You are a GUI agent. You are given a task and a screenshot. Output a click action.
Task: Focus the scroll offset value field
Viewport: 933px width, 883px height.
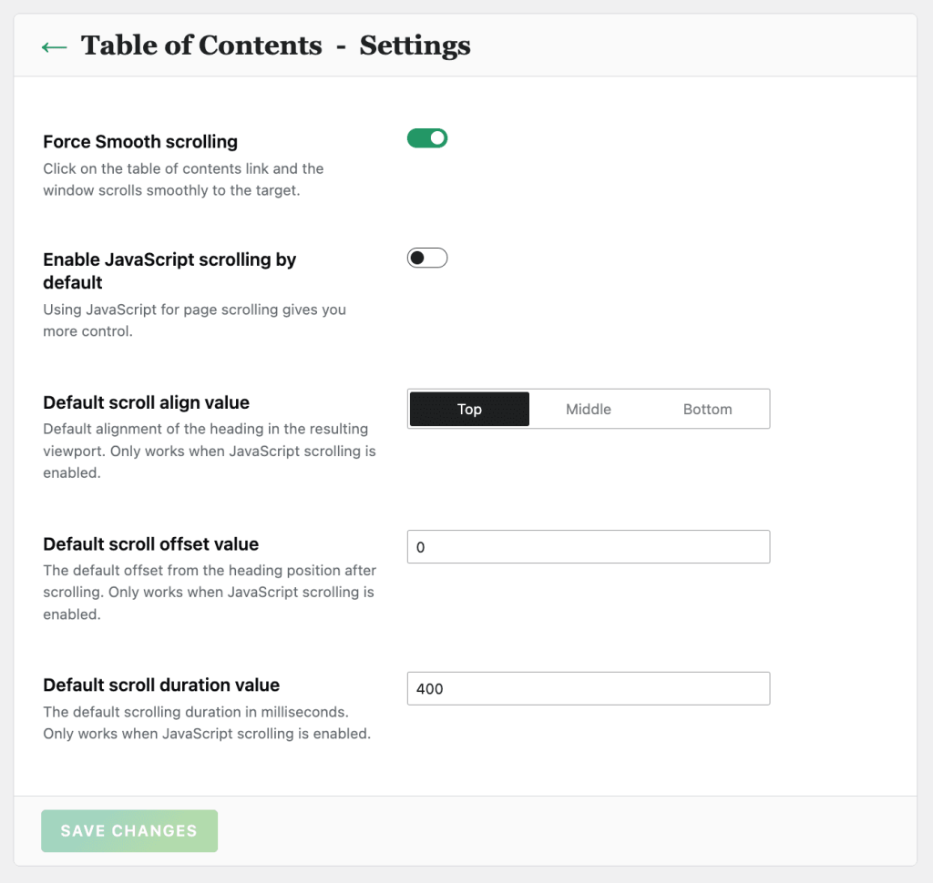pos(588,547)
